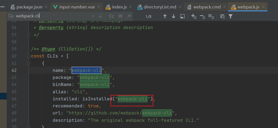Click the 1/8 match counter
The width and height of the screenshot is (278, 128).
click(x=148, y=17)
